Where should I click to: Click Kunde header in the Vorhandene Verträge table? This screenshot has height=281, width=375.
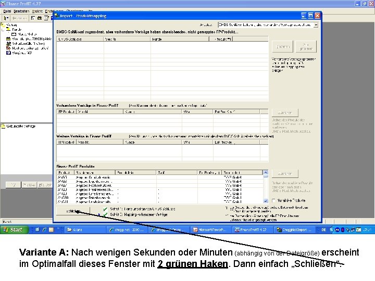[x=152, y=111]
